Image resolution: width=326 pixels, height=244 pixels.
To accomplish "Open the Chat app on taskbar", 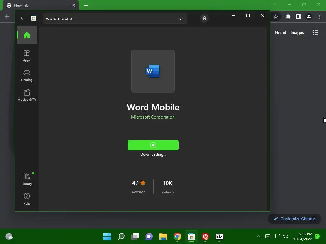I will click(x=149, y=236).
